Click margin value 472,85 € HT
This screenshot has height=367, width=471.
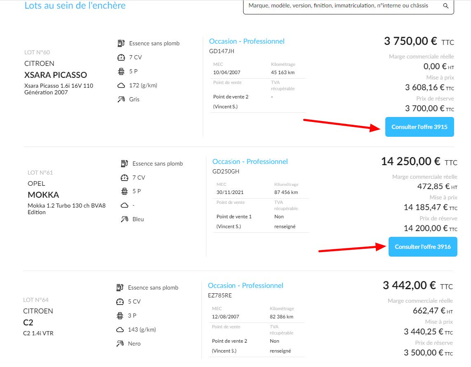pyautogui.click(x=437, y=187)
